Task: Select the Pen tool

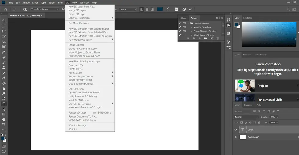Action: (x=4, y=99)
